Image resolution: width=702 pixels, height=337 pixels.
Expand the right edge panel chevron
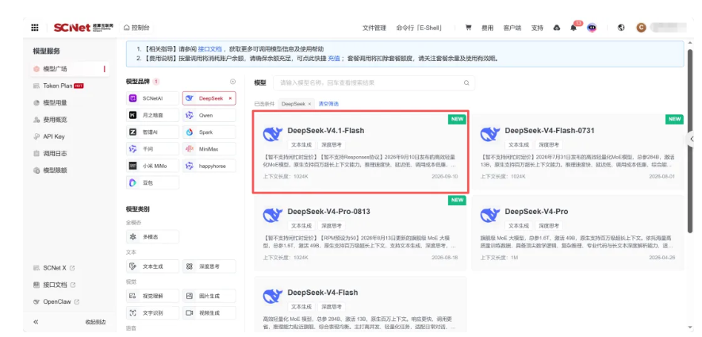coord(692,140)
